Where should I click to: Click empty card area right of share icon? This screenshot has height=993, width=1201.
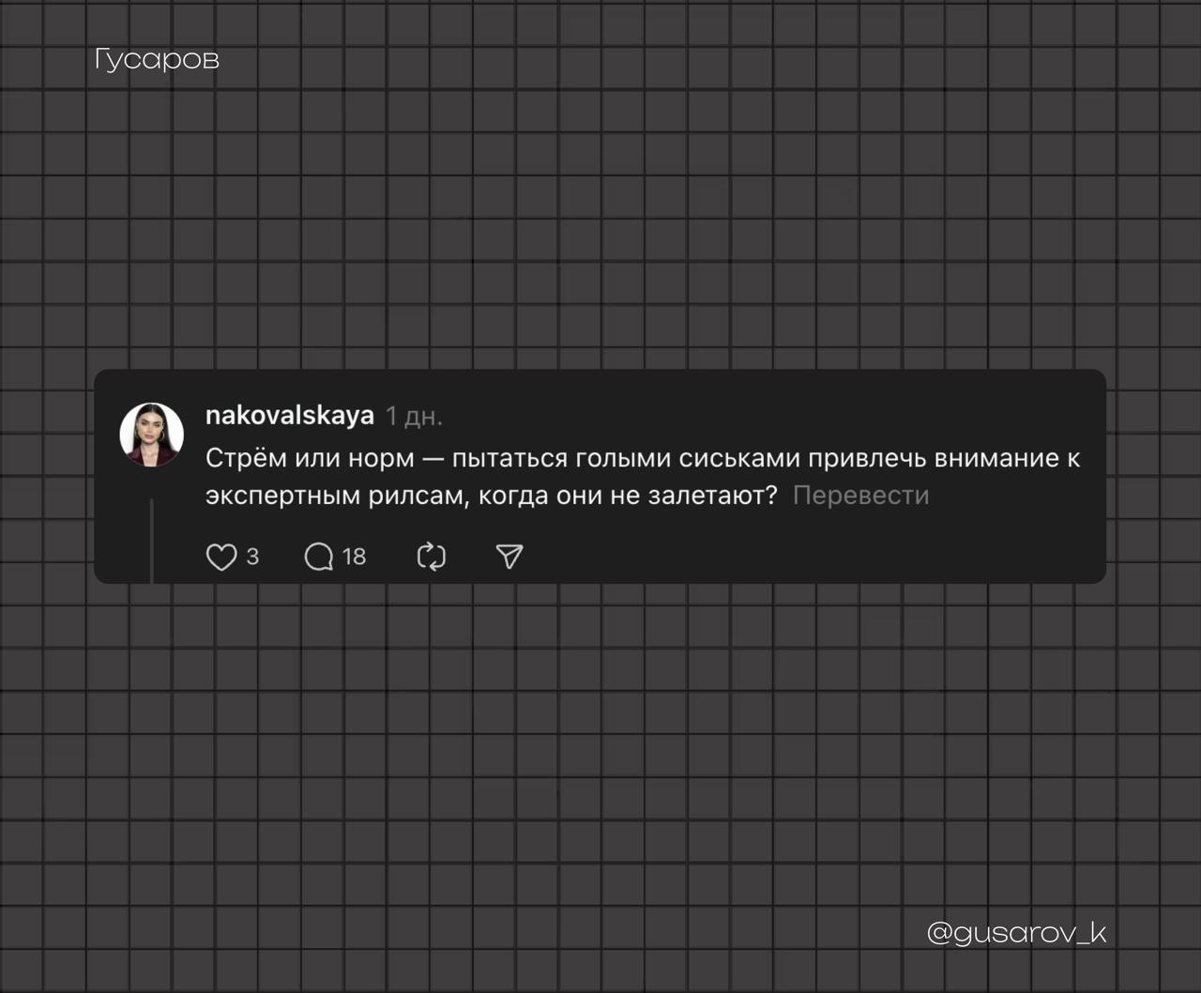click(798, 557)
